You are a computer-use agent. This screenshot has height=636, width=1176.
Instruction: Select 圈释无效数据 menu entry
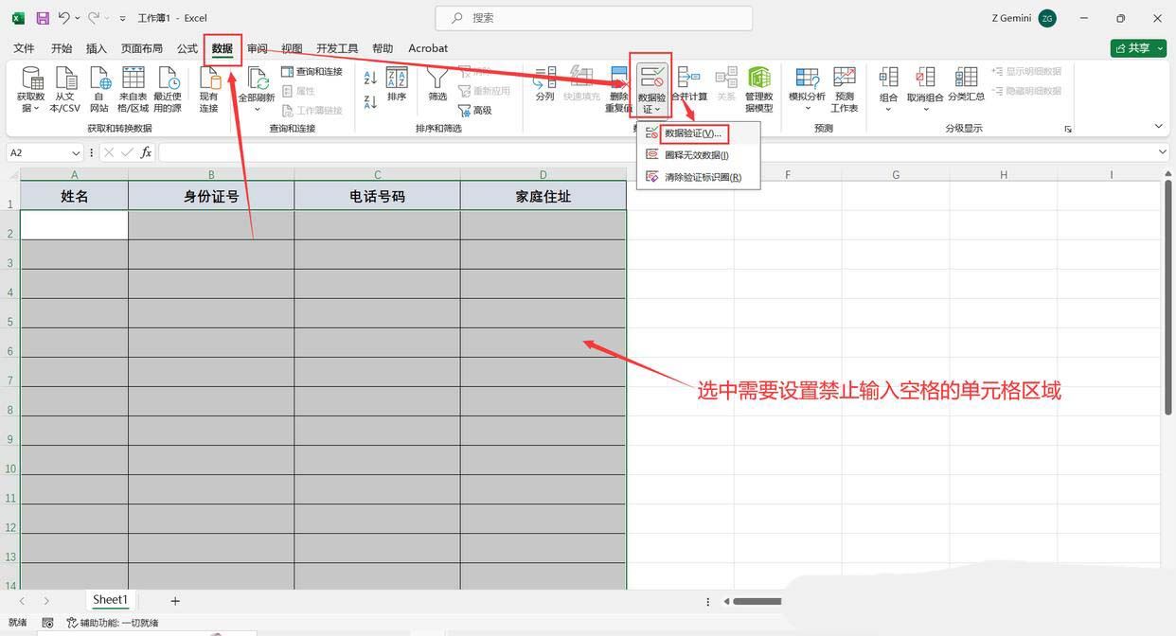696,155
